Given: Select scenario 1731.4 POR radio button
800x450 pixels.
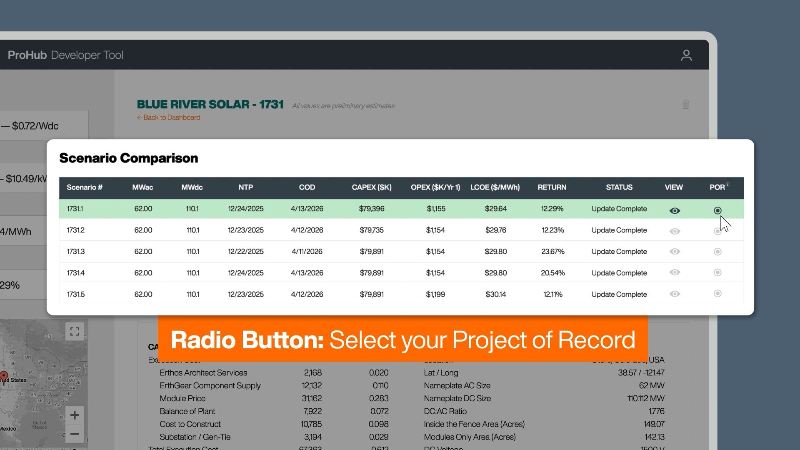Looking at the screenshot, I should pyautogui.click(x=717, y=272).
